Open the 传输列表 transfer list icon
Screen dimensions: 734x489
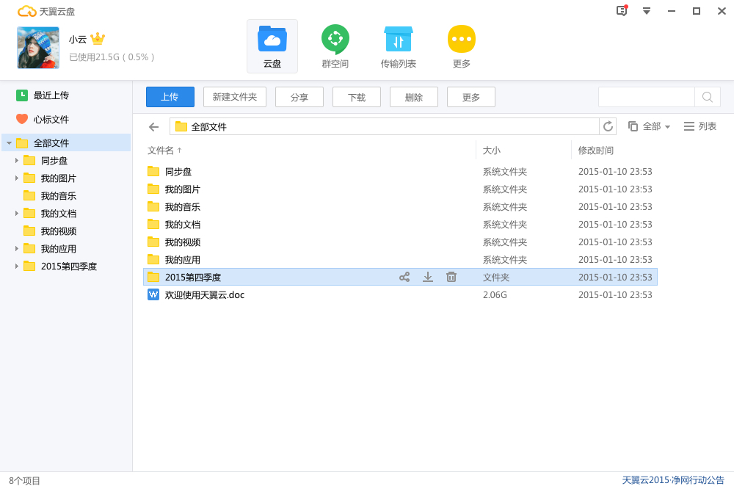click(x=399, y=40)
